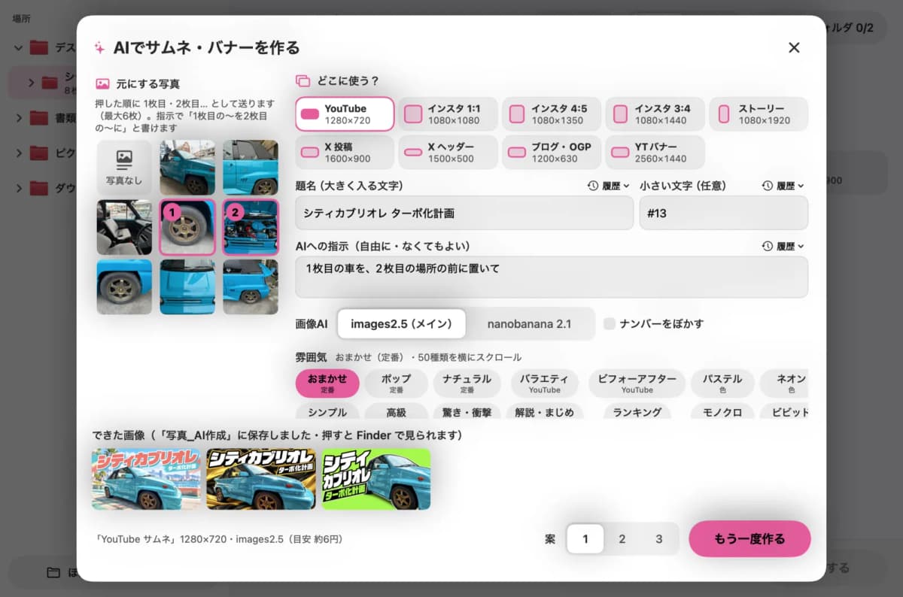Choose the パステル color mood
903x597 pixels.
(722, 383)
